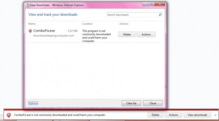Click the ComboFix.exe red shield icon

30,31
